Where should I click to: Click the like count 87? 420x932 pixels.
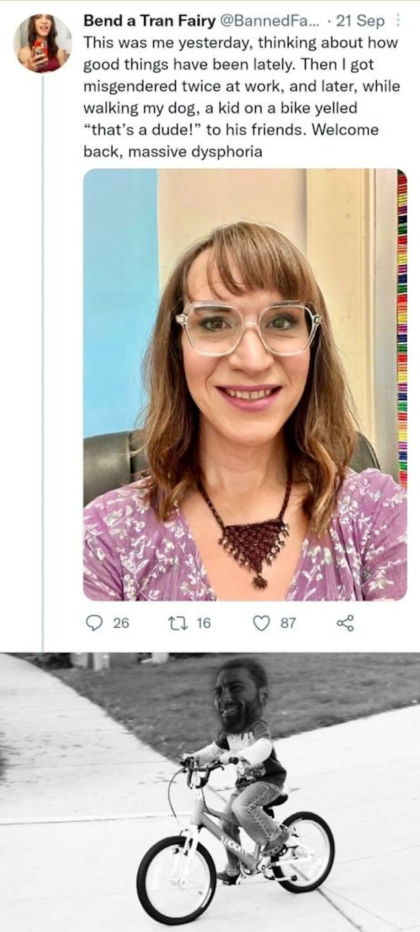pyautogui.click(x=287, y=623)
